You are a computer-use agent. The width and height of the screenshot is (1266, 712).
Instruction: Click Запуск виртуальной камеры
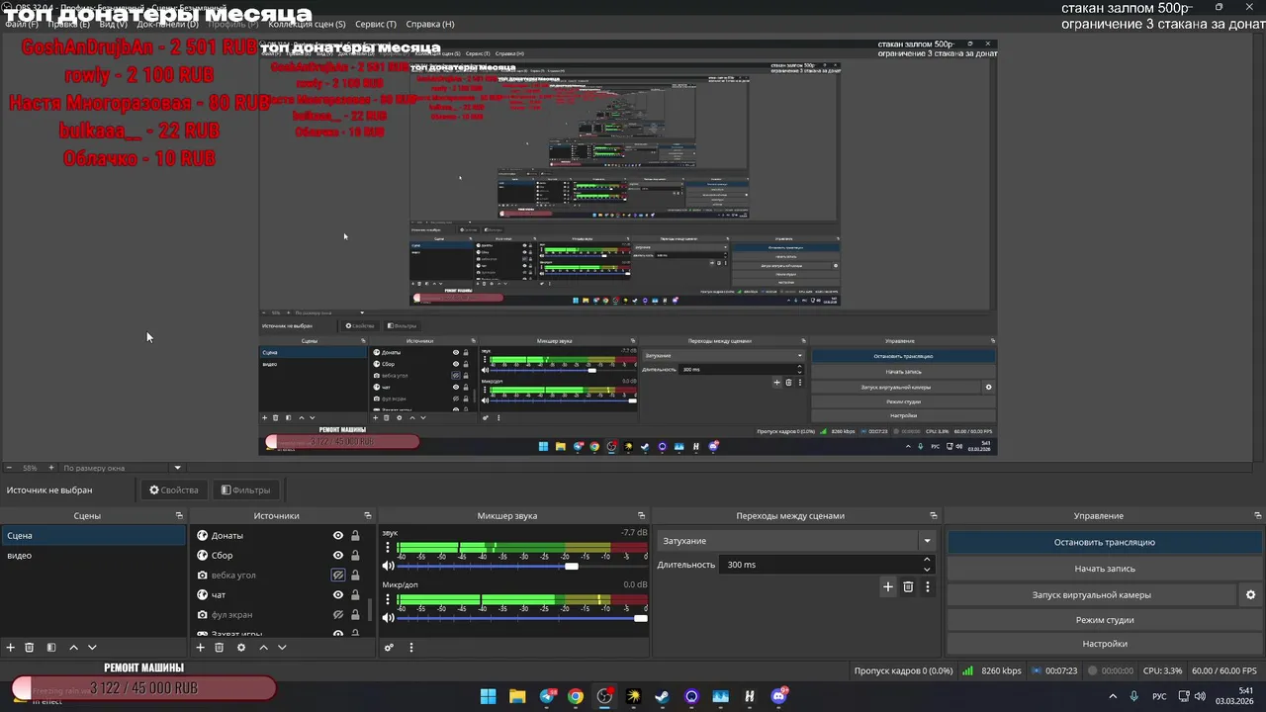[1091, 595]
